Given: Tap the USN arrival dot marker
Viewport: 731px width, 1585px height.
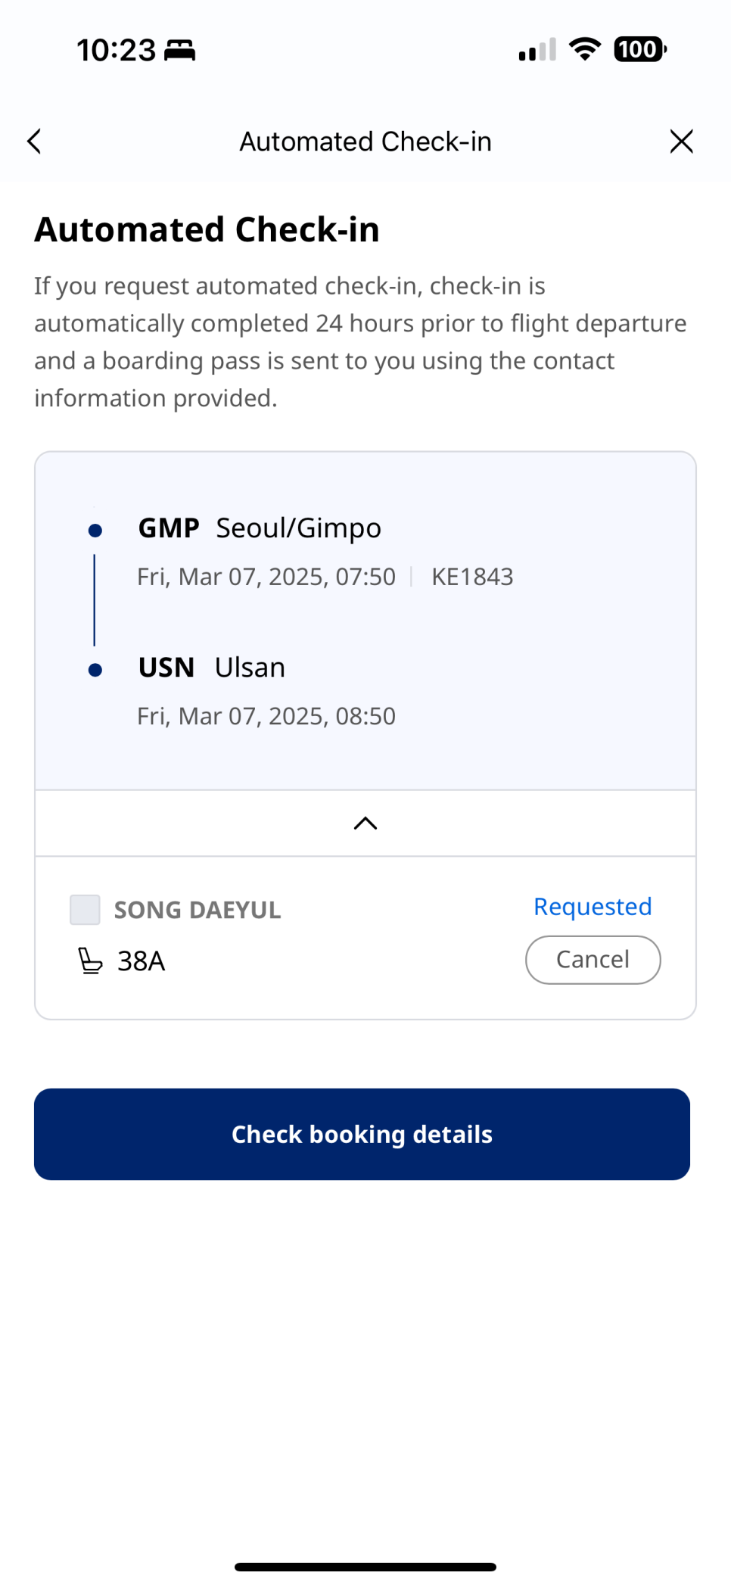Looking at the screenshot, I should [95, 670].
